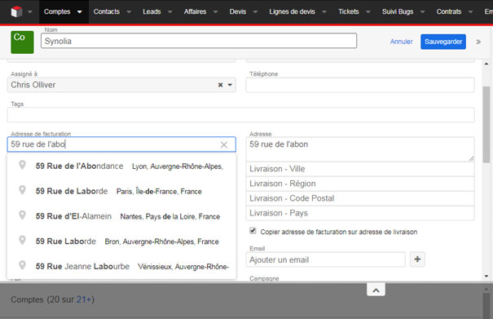This screenshot has height=319, width=493.
Task: Click the green Co account badge
Action: (x=22, y=42)
